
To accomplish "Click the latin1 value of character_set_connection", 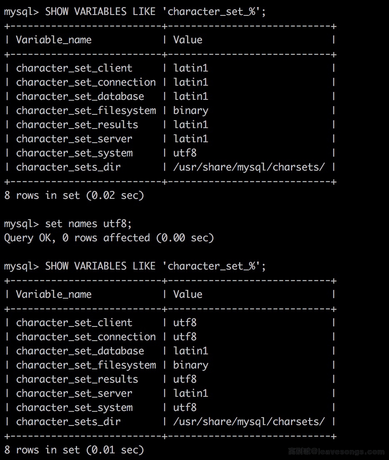I will click(191, 82).
